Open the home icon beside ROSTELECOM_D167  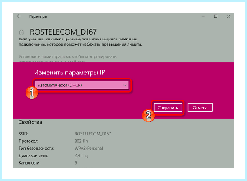pos(21,32)
